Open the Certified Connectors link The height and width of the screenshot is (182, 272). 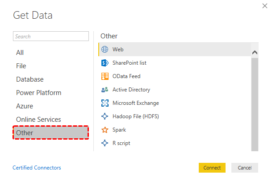click(37, 168)
